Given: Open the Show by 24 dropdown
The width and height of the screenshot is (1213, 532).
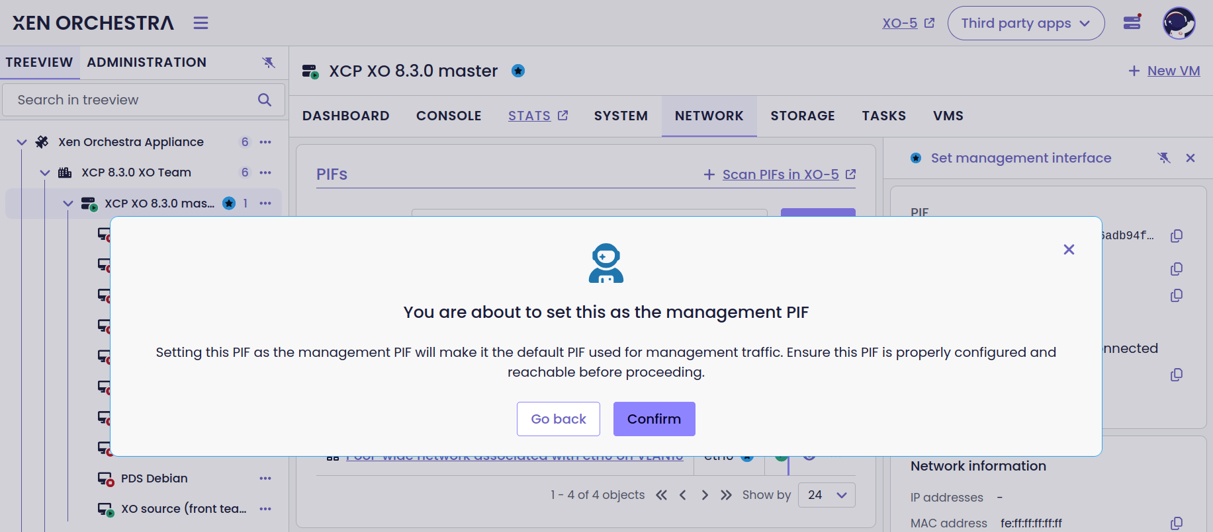Looking at the screenshot, I should click(827, 495).
